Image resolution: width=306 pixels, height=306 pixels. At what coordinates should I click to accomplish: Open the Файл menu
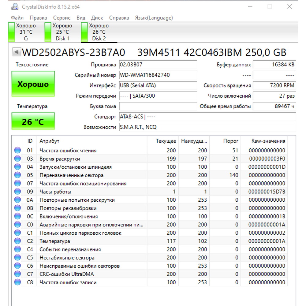[x=17, y=18]
